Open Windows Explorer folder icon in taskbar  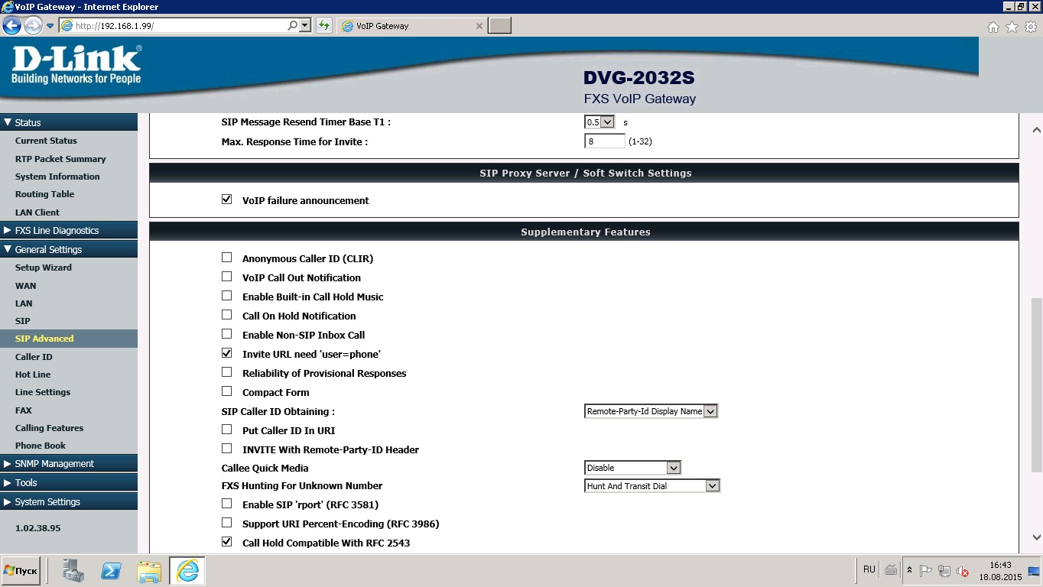click(x=150, y=571)
